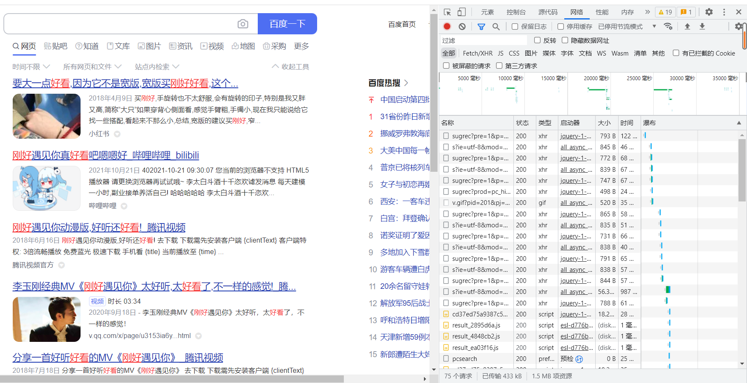Close the DevTools panel

pos(739,12)
